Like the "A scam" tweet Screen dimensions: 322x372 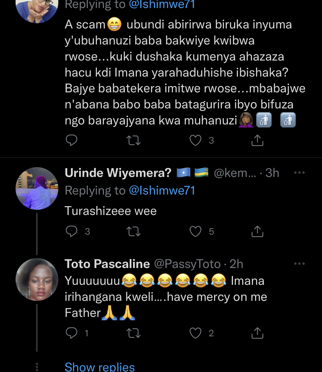pos(195,140)
